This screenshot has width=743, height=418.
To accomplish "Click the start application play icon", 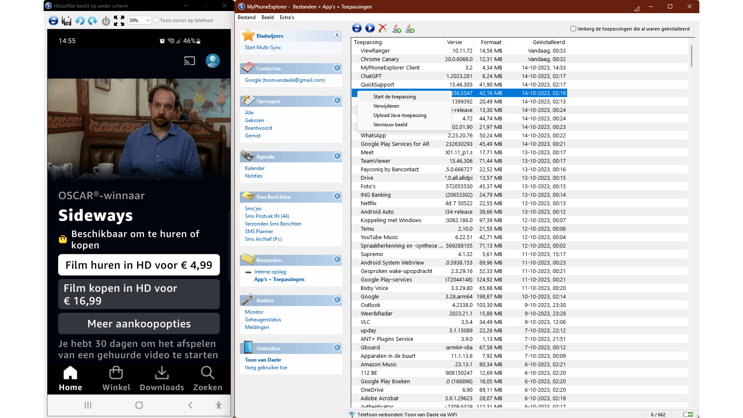I will pos(370,28).
